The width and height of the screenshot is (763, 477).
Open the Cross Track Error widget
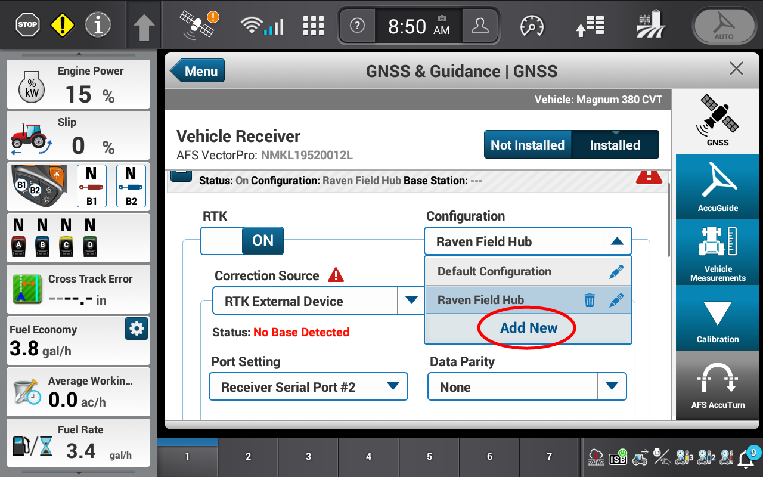pos(78,289)
